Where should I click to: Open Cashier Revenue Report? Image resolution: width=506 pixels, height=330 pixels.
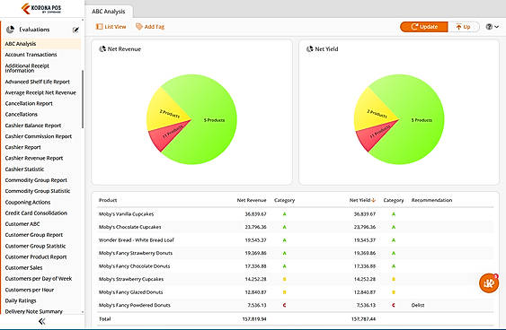coord(34,159)
